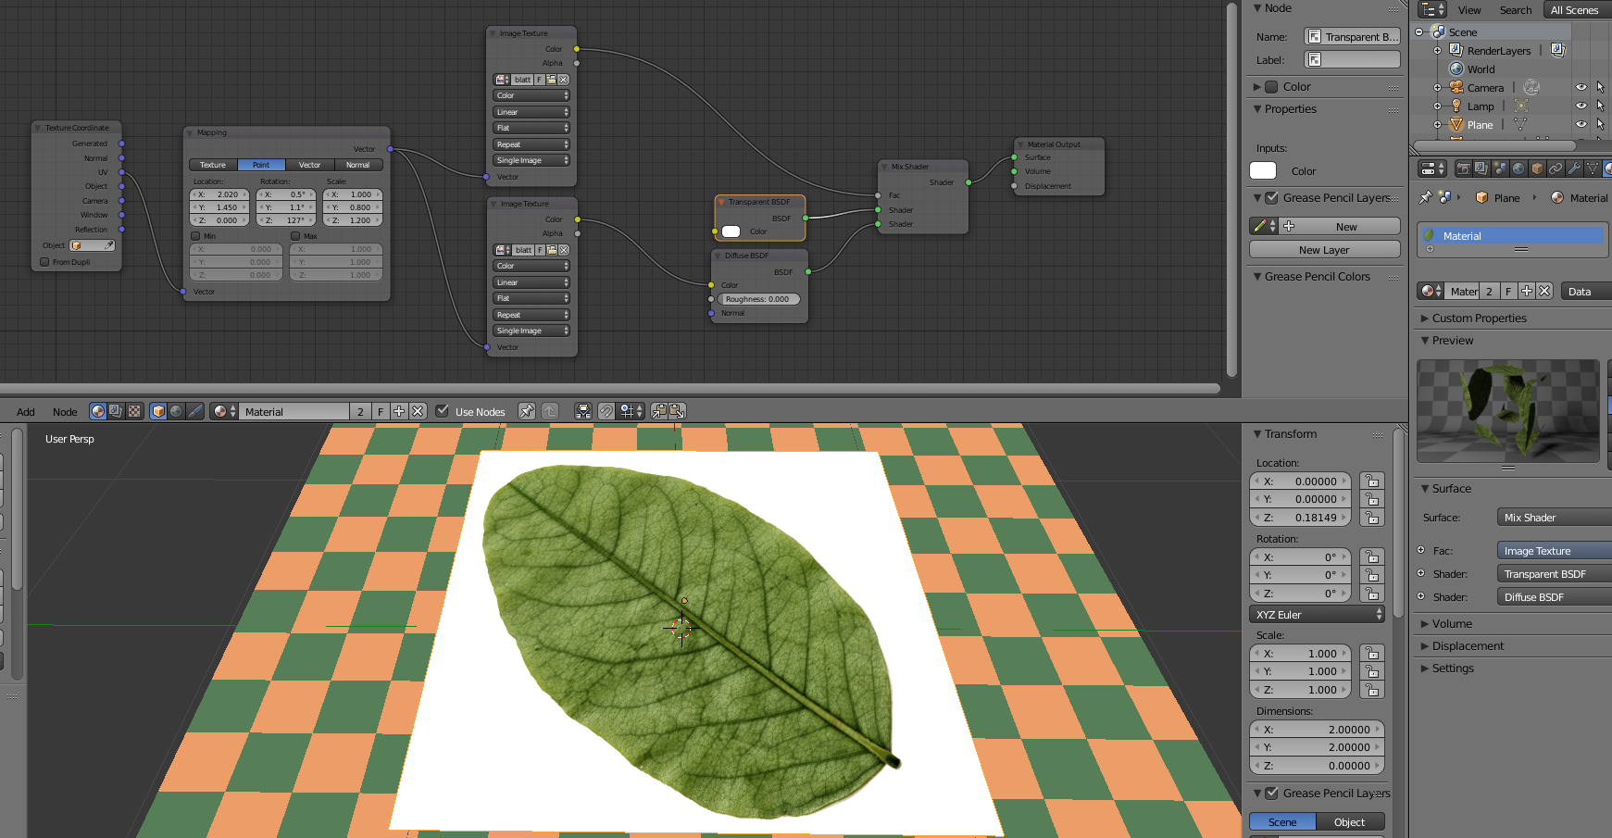Expand the Settings panel
Viewport: 1612px width, 838px height.
coord(1425,669)
